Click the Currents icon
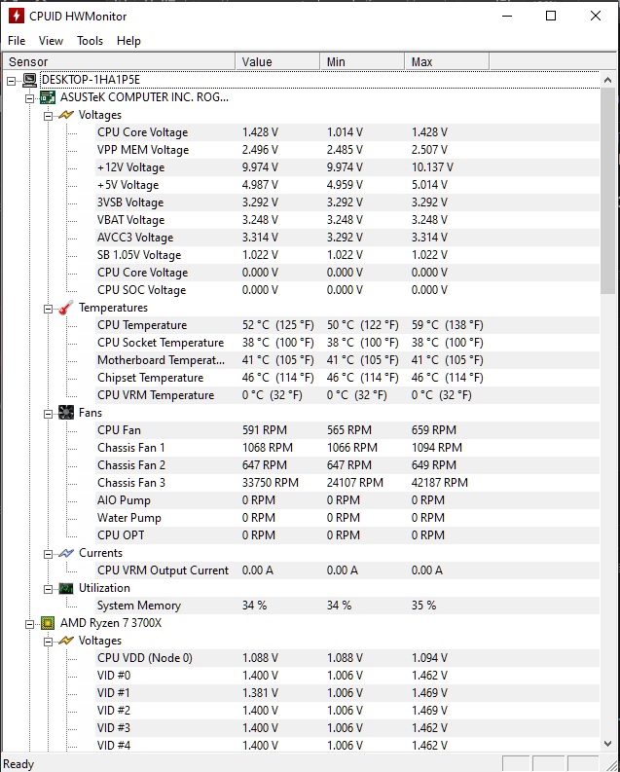 pyautogui.click(x=66, y=553)
